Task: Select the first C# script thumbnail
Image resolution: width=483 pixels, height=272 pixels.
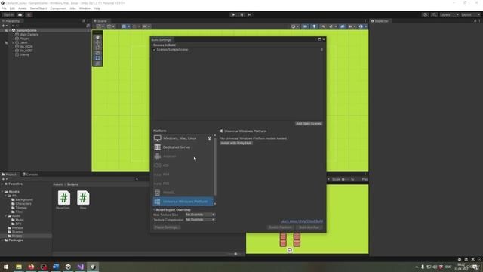Action: [x=63, y=198]
